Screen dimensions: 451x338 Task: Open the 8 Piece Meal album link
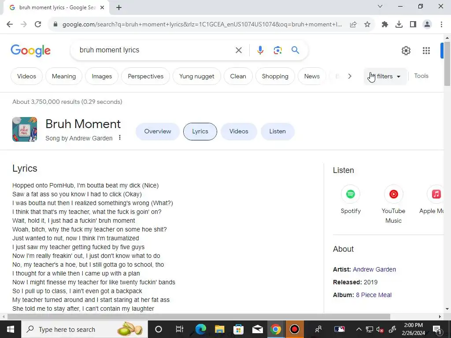pos(373,295)
